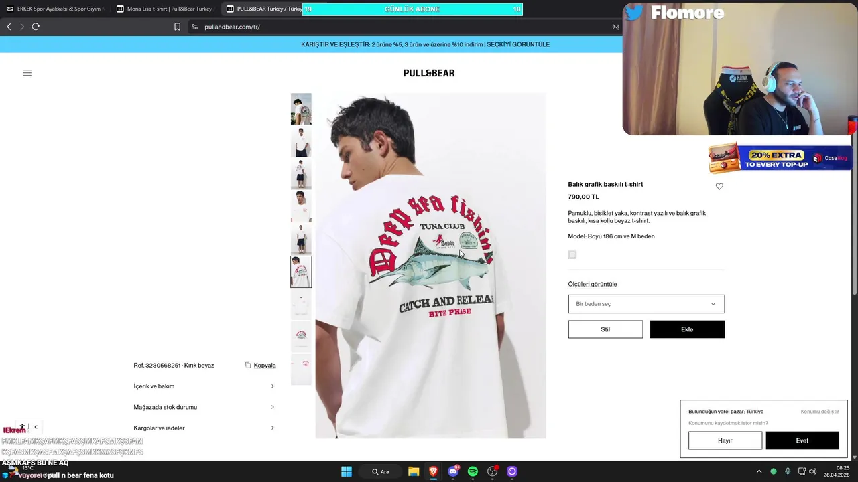Open Windows Start menu

click(x=347, y=471)
